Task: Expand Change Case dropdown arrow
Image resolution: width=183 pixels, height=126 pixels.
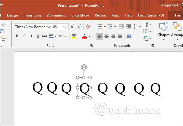Action: (x=65, y=36)
